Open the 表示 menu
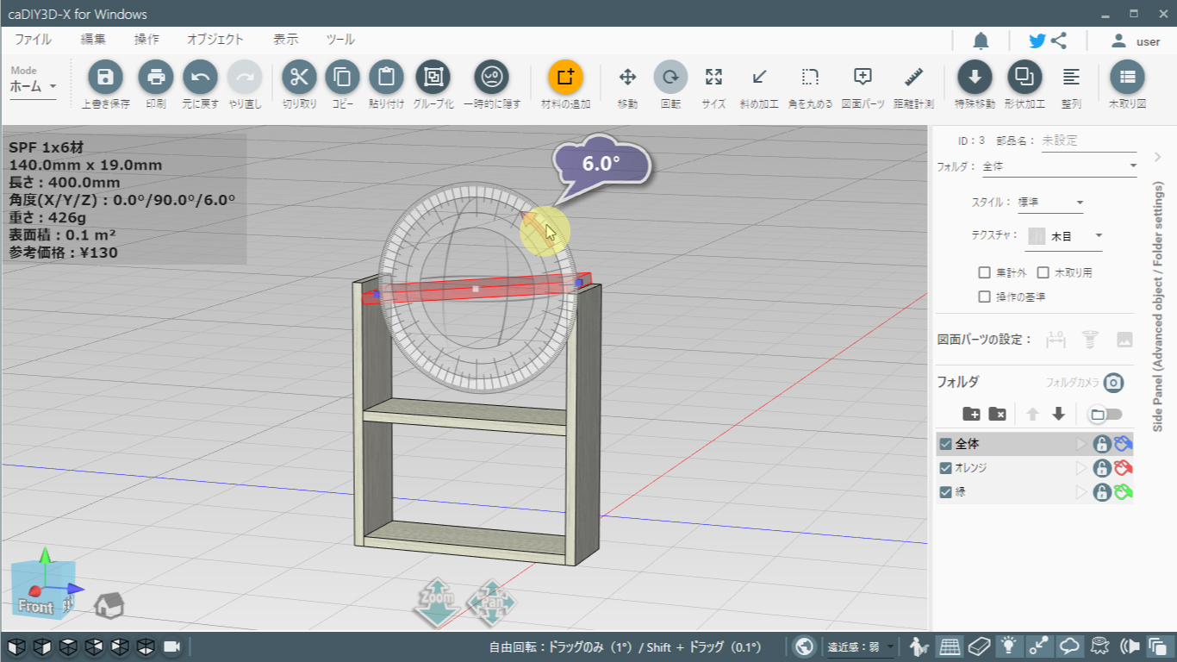The width and height of the screenshot is (1177, 662). pos(286,40)
